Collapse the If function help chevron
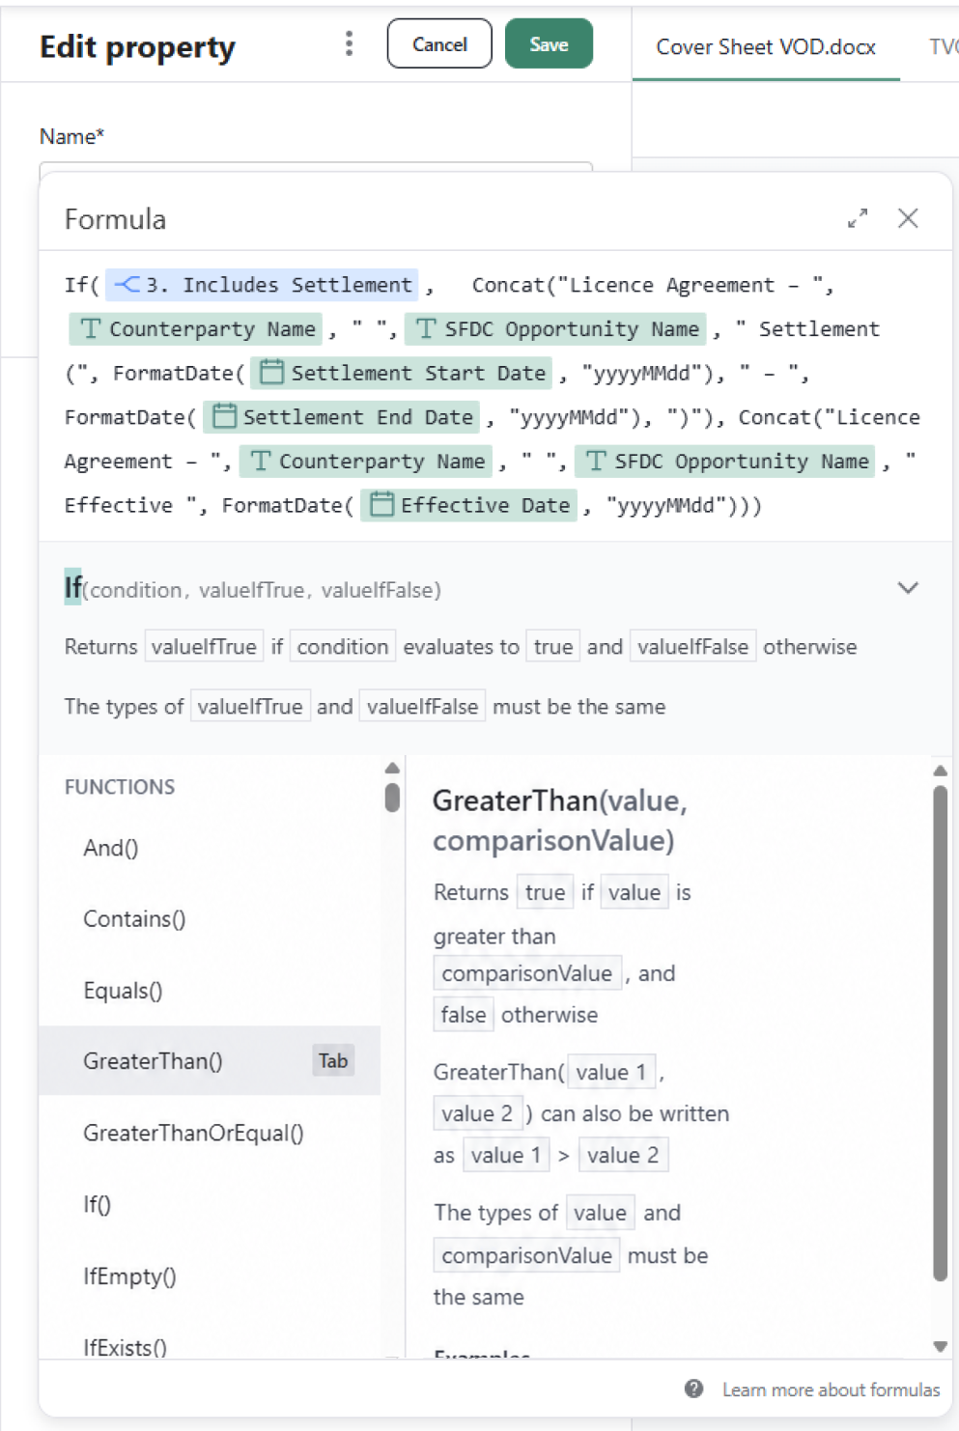959x1431 pixels. point(908,588)
